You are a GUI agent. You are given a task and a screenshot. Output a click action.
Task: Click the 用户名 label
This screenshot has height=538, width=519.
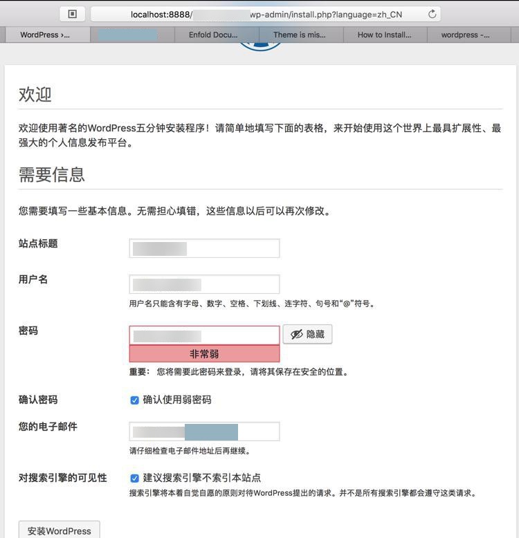point(33,279)
